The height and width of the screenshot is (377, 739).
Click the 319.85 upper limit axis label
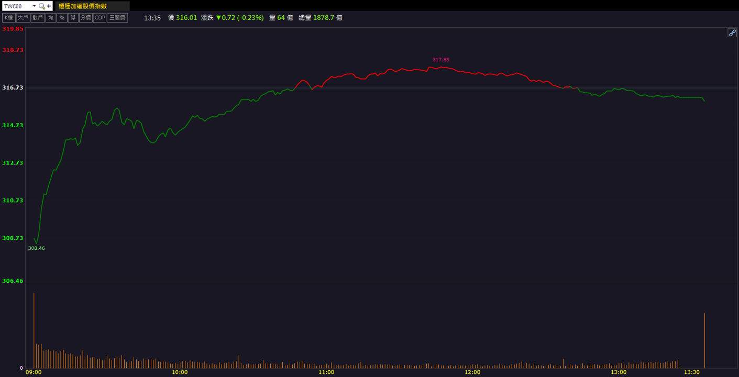tap(13, 29)
